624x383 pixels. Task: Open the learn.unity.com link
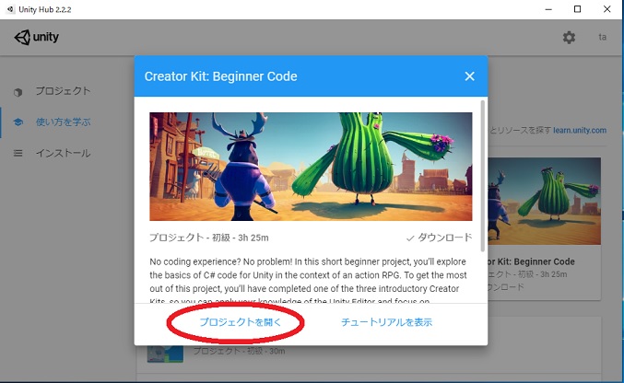click(580, 130)
